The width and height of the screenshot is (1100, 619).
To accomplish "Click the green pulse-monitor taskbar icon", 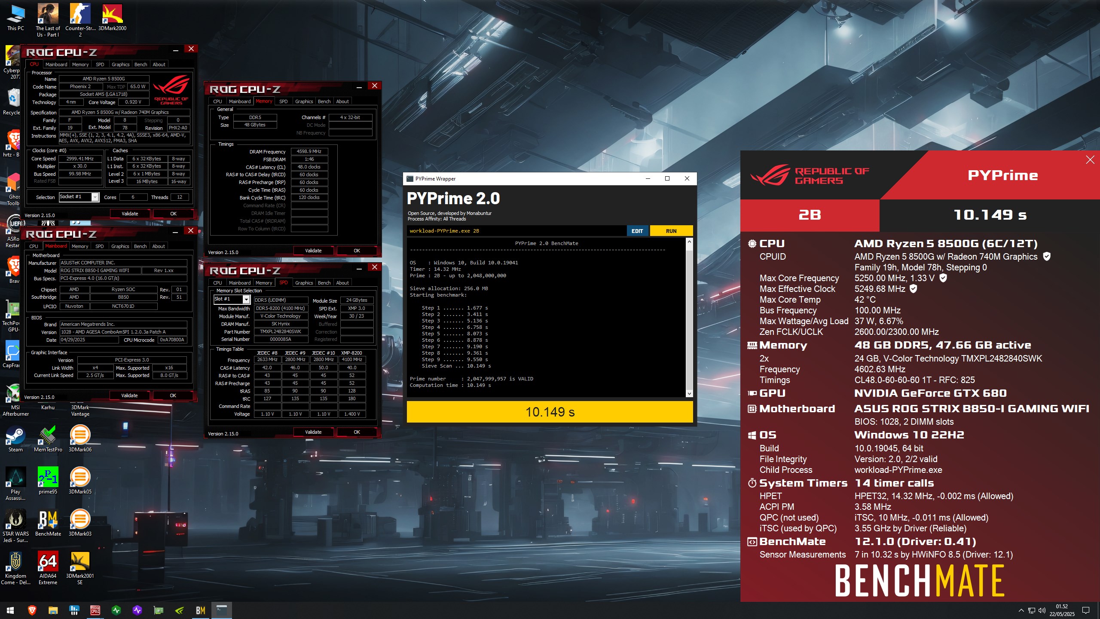I will (116, 610).
